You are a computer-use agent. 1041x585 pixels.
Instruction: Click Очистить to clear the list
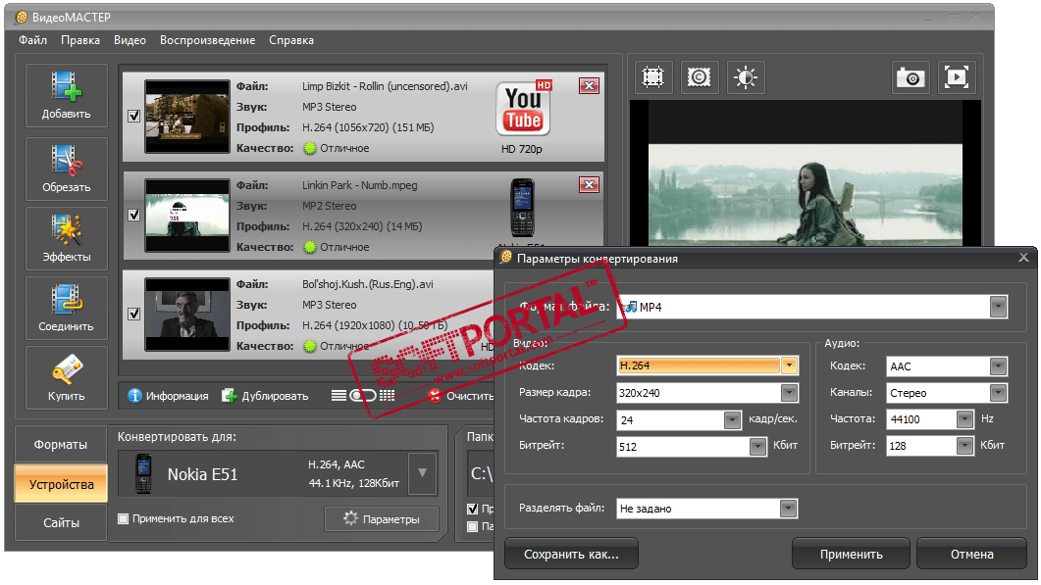pyautogui.click(x=462, y=396)
